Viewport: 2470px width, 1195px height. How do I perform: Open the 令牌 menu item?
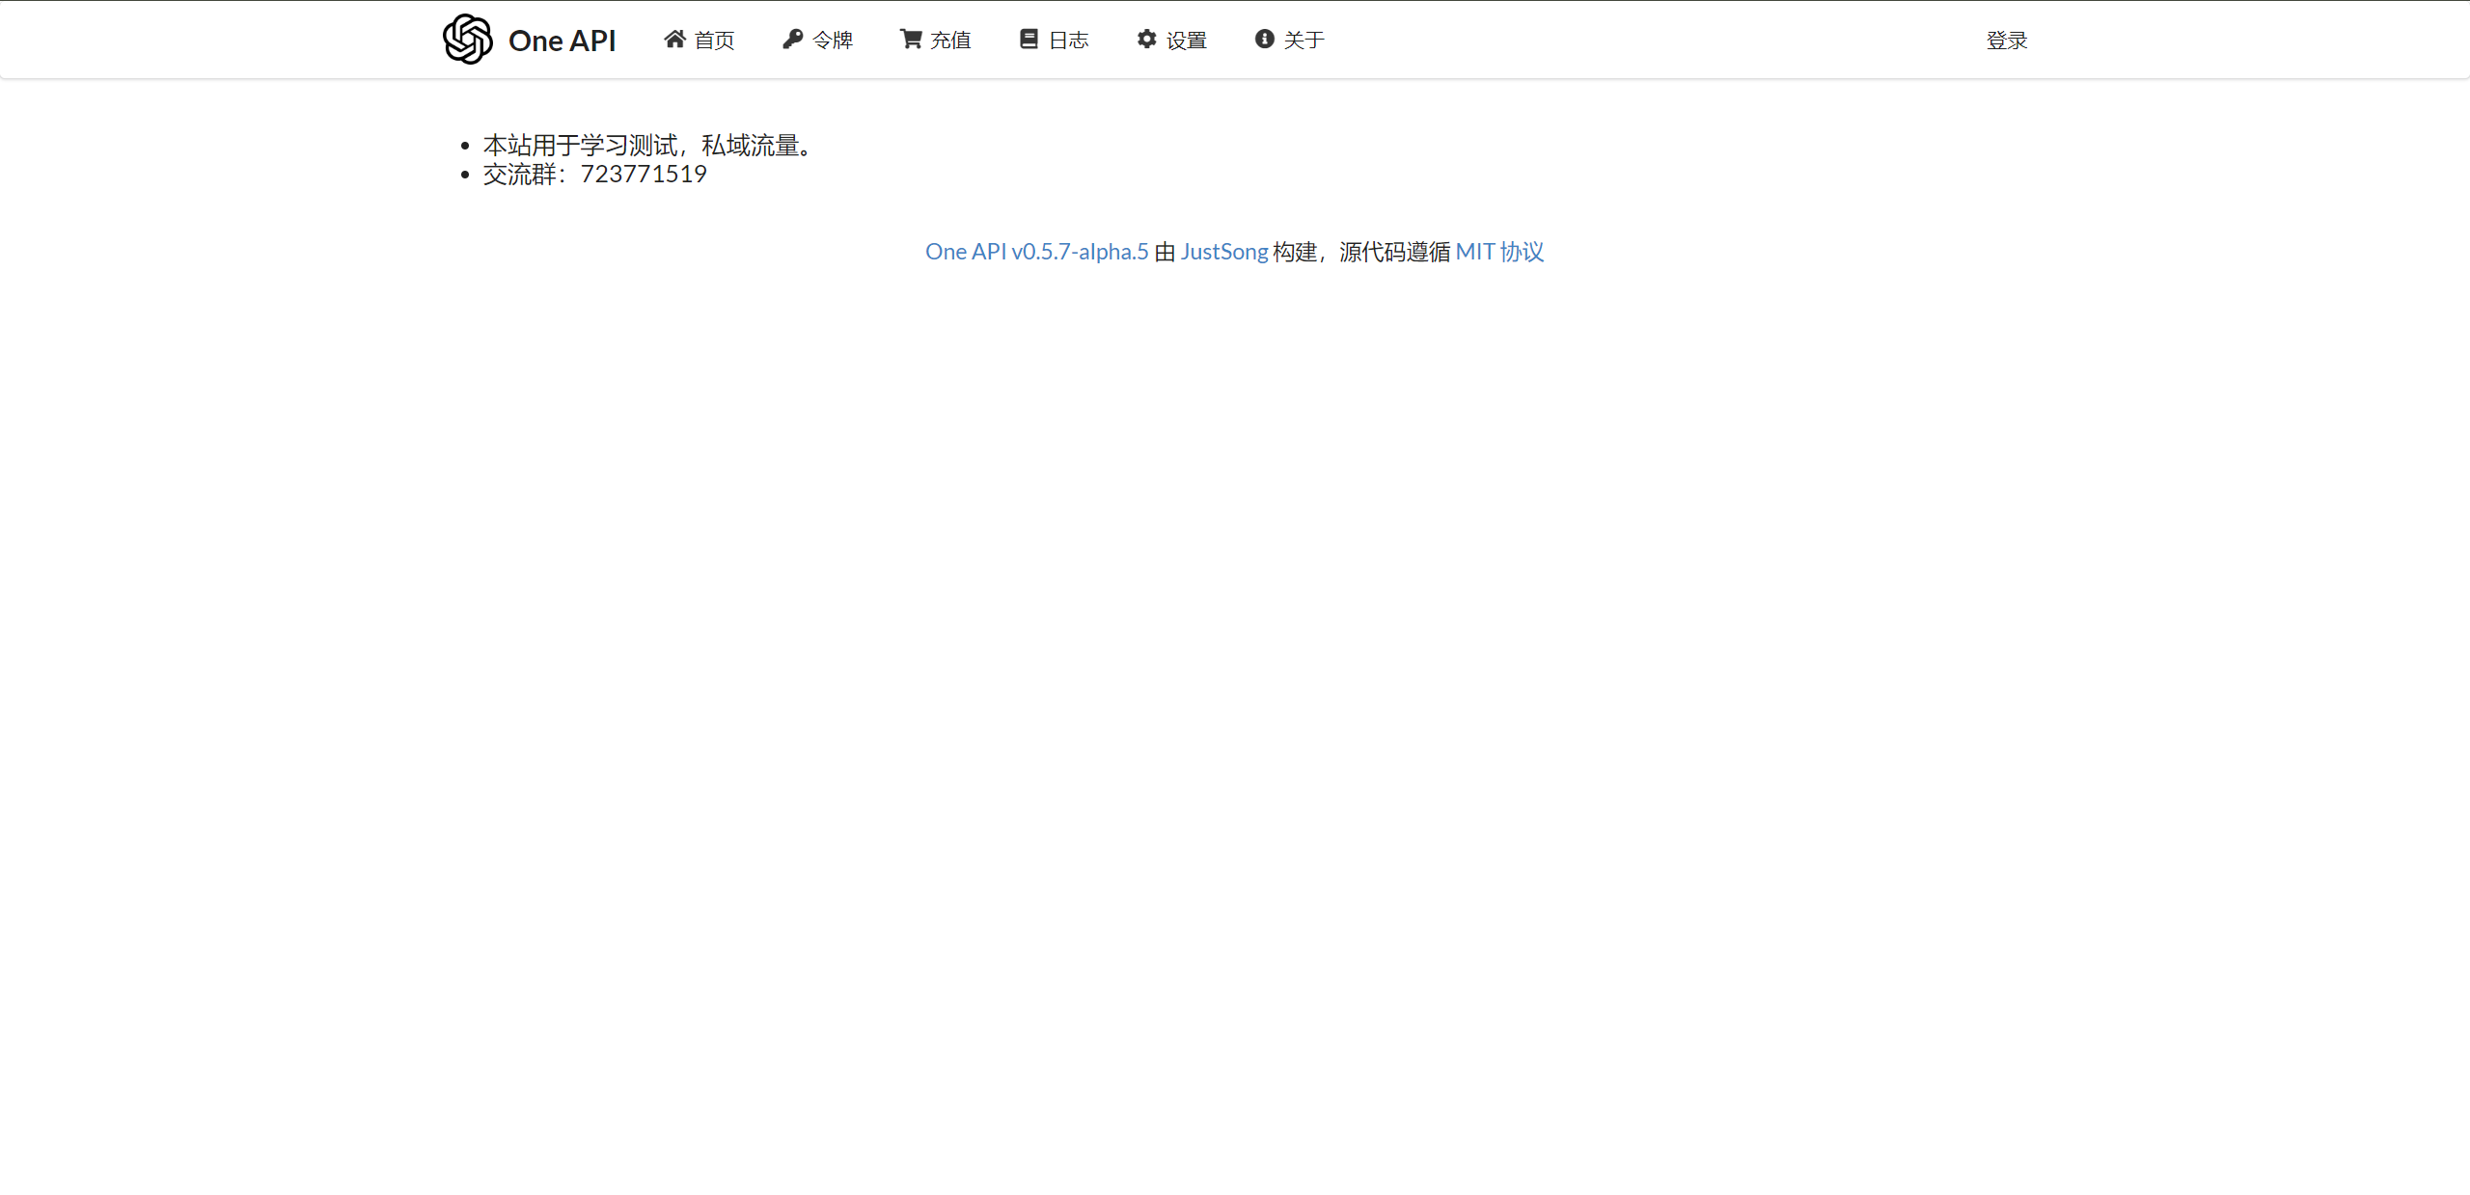click(x=833, y=40)
